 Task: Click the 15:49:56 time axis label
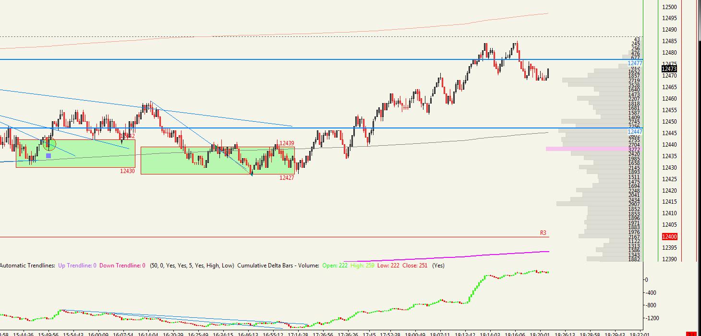coord(48,335)
